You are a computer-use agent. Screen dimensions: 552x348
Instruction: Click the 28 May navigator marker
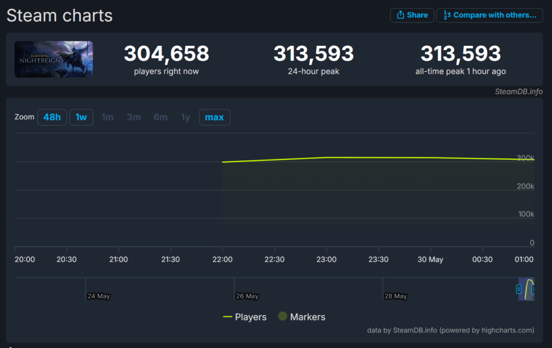click(x=395, y=296)
